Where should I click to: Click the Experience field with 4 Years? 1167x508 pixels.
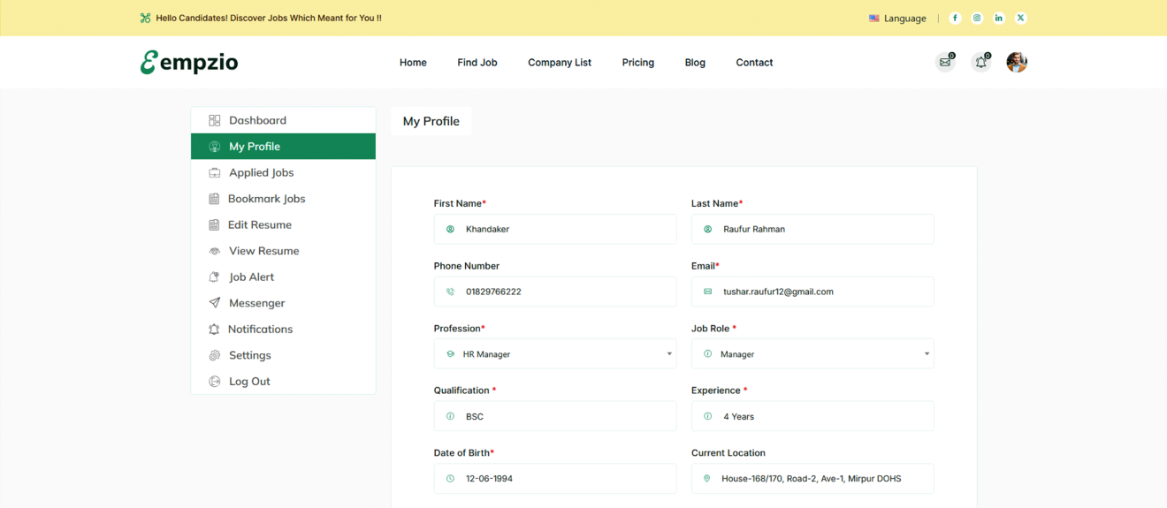pyautogui.click(x=812, y=416)
